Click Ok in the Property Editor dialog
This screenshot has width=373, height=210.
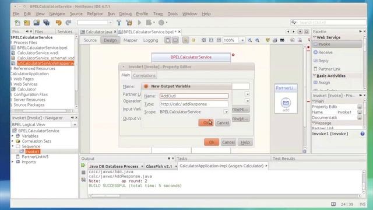point(212,142)
